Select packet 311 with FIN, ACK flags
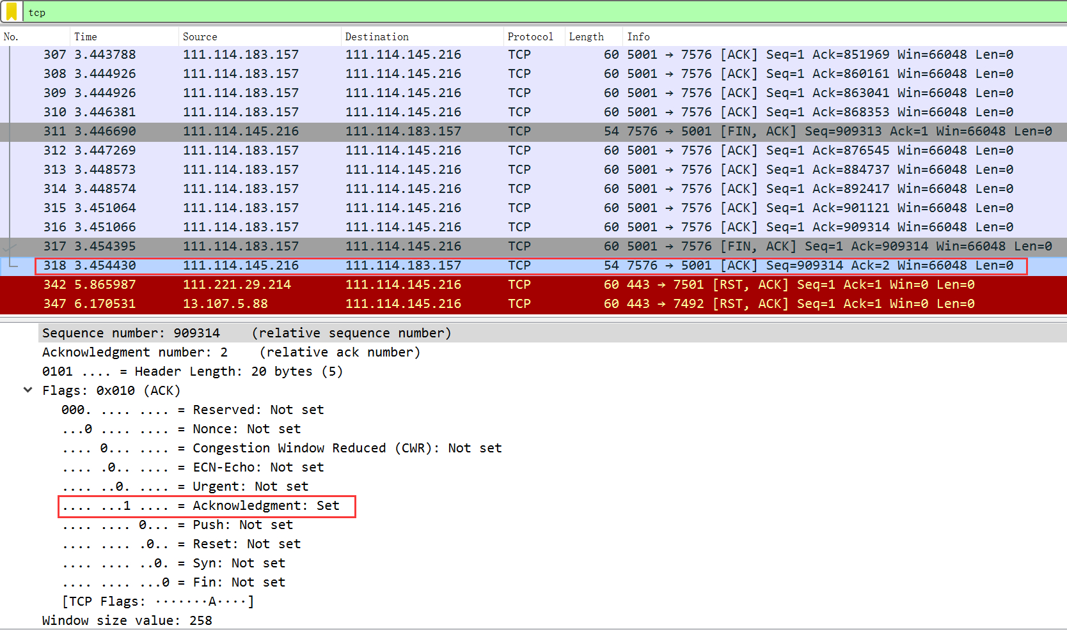The height and width of the screenshot is (630, 1067). (x=512, y=132)
